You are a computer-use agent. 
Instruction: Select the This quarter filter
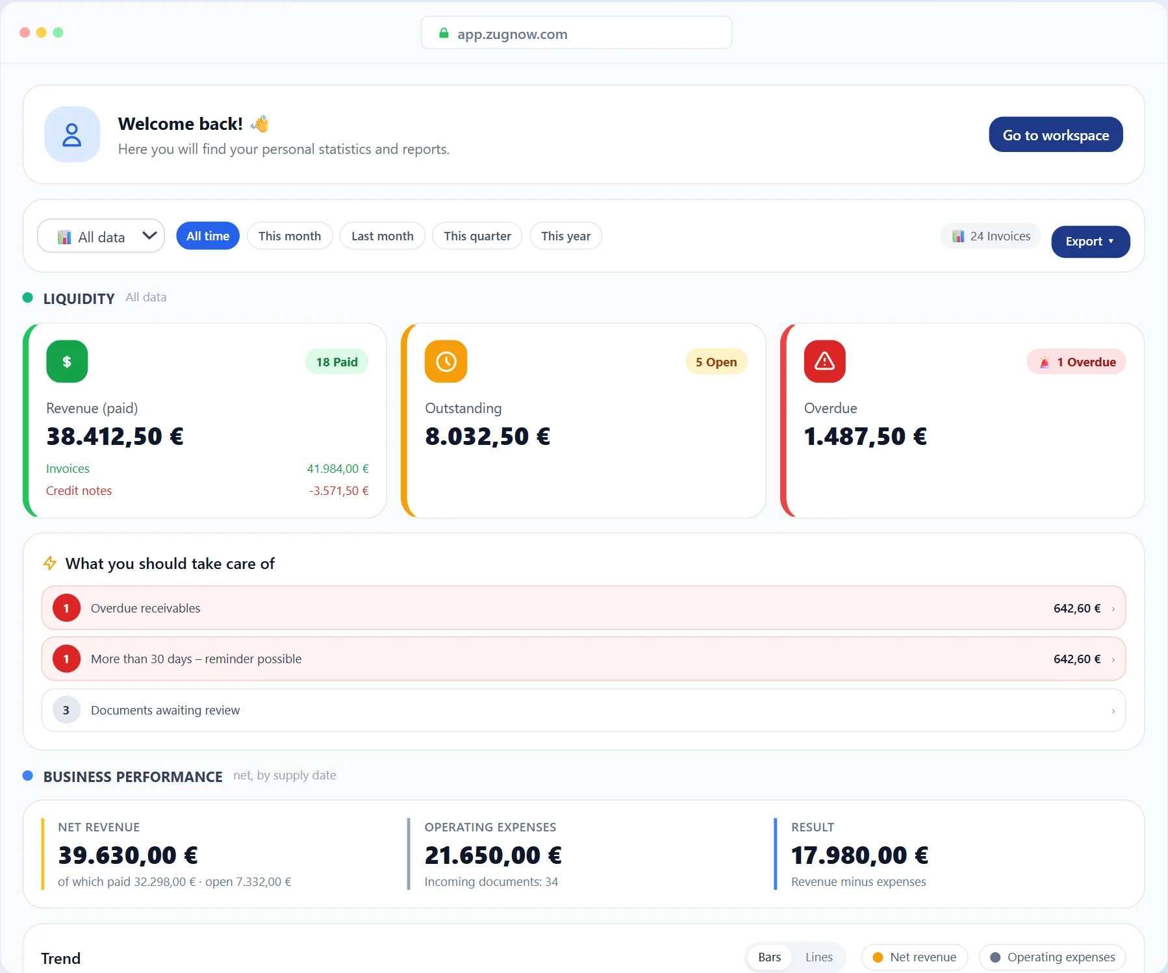[477, 236]
